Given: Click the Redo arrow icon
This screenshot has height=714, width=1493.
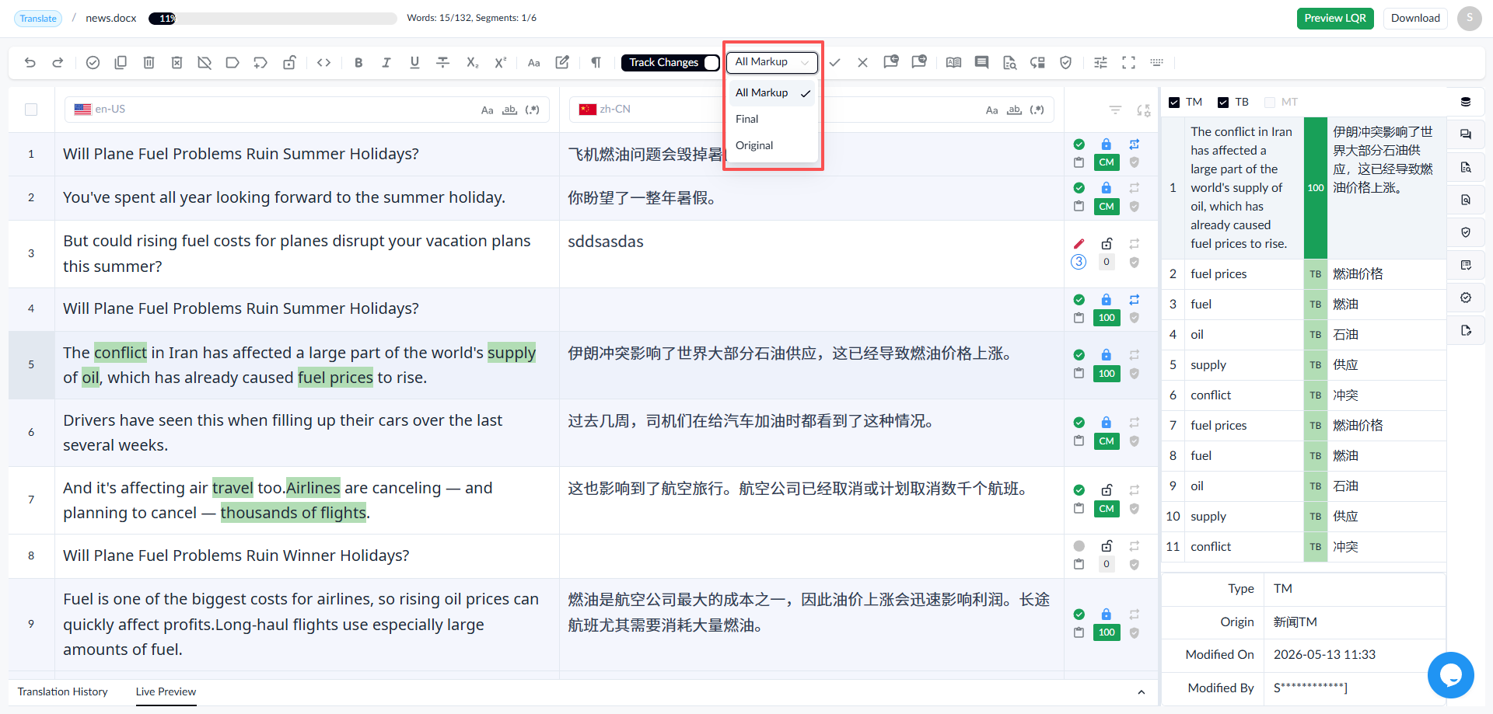Looking at the screenshot, I should tap(58, 63).
